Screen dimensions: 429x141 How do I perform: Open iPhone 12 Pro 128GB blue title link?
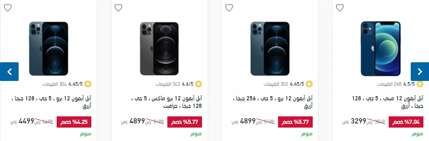pos(51,102)
